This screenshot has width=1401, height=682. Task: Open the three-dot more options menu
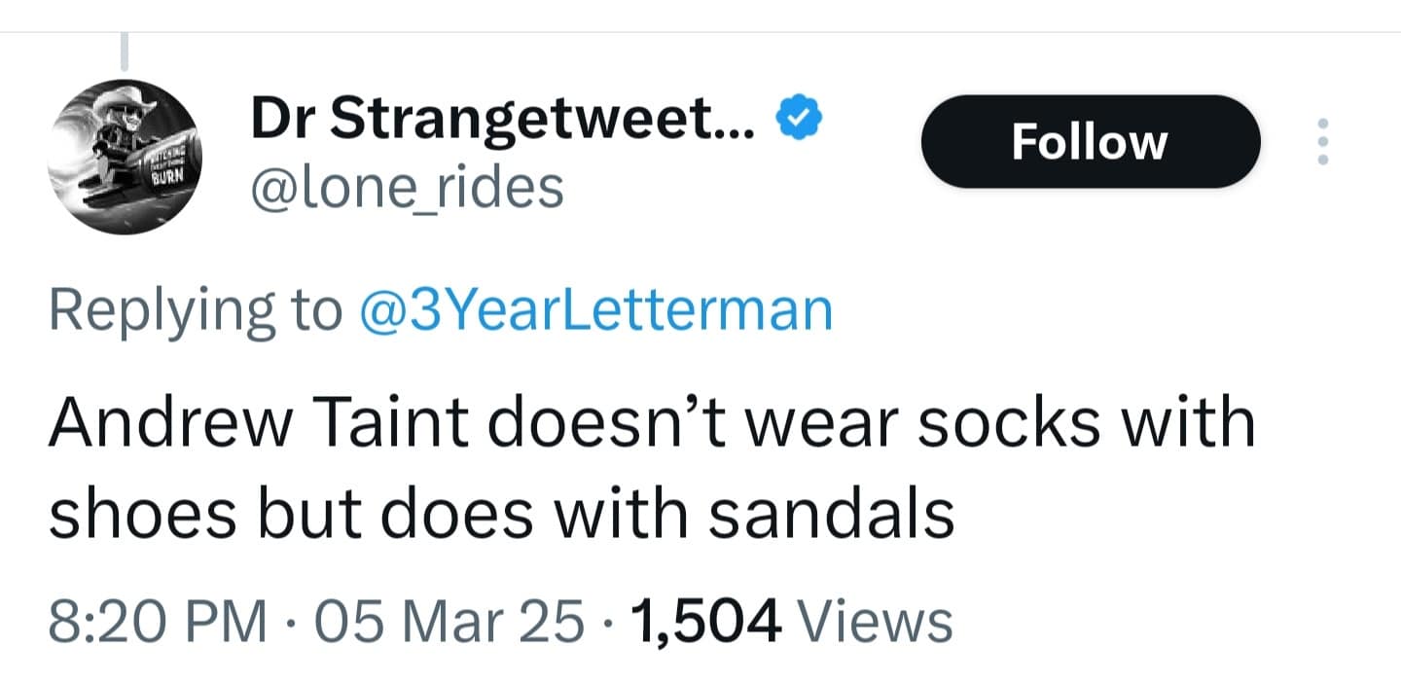(x=1323, y=139)
